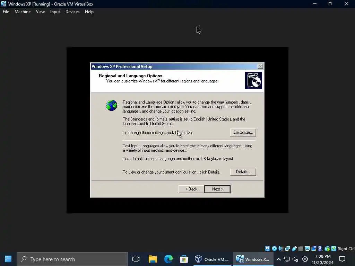Launch File Explorer from taskbar

pyautogui.click(x=153, y=259)
